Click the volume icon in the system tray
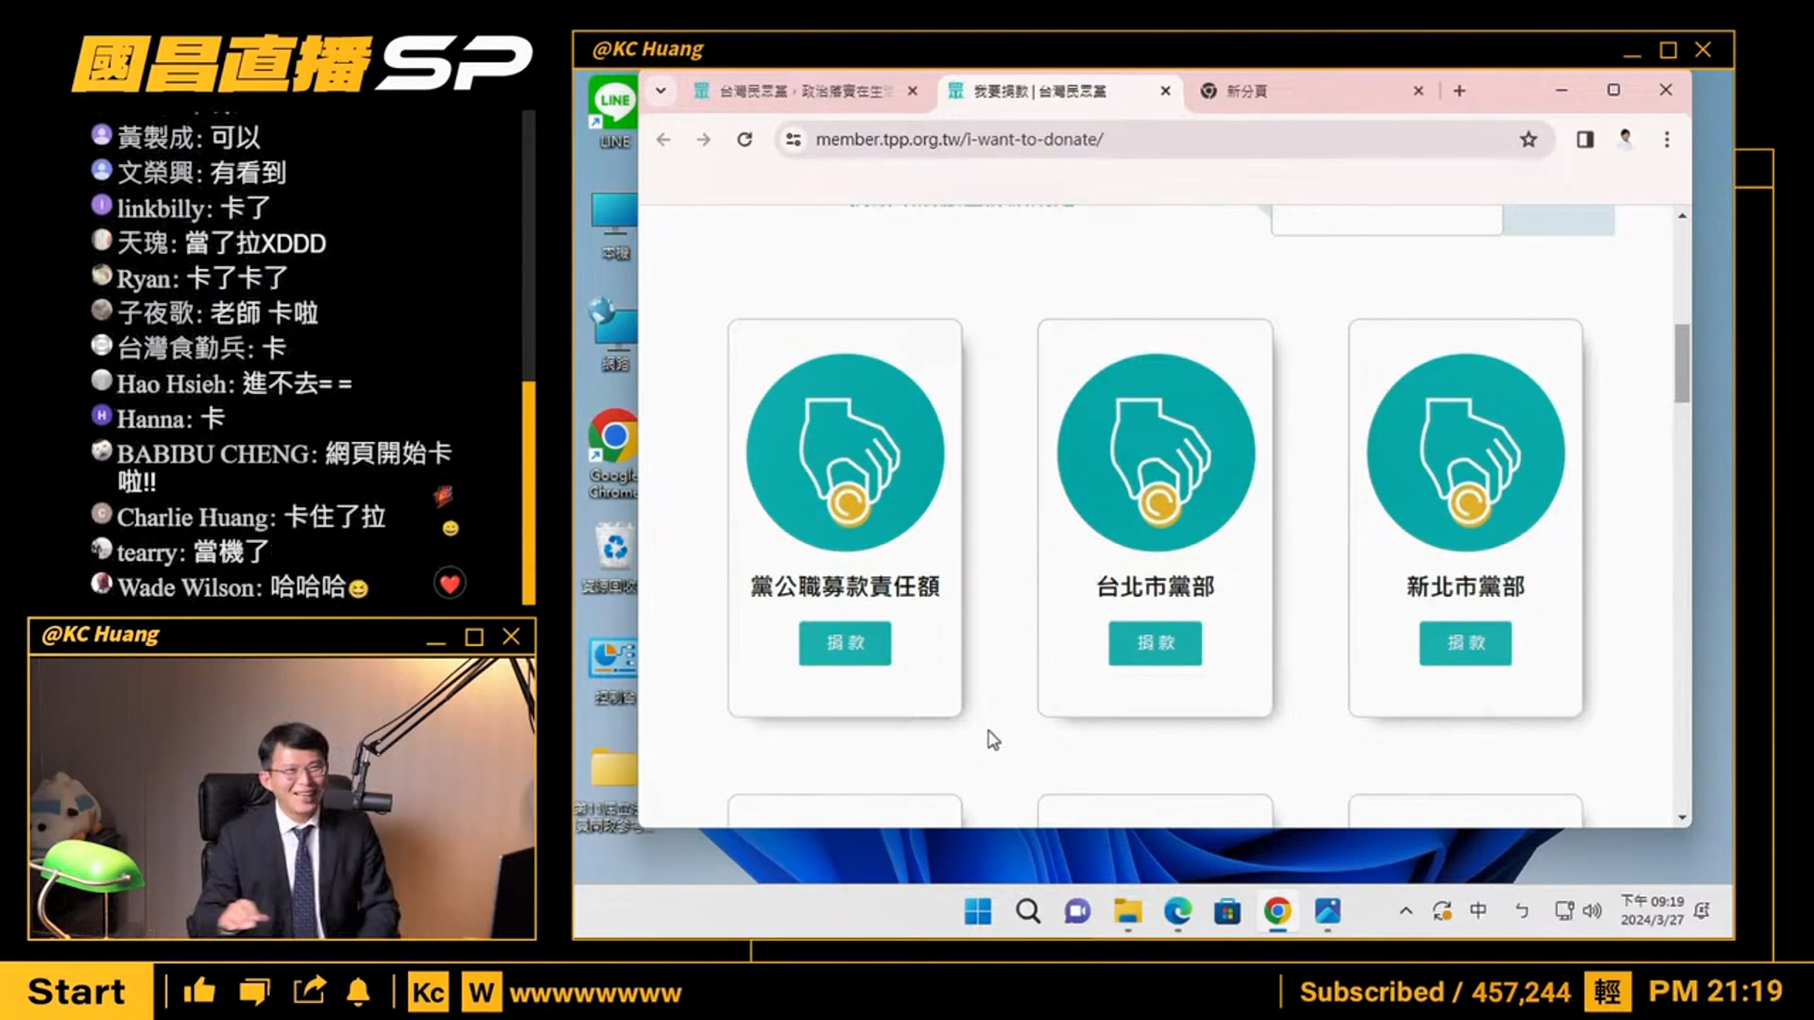The width and height of the screenshot is (1814, 1020). (1593, 911)
